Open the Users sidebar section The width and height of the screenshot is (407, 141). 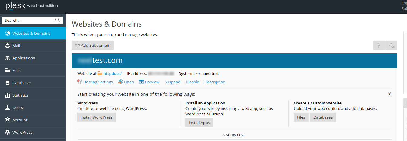pos(18,107)
